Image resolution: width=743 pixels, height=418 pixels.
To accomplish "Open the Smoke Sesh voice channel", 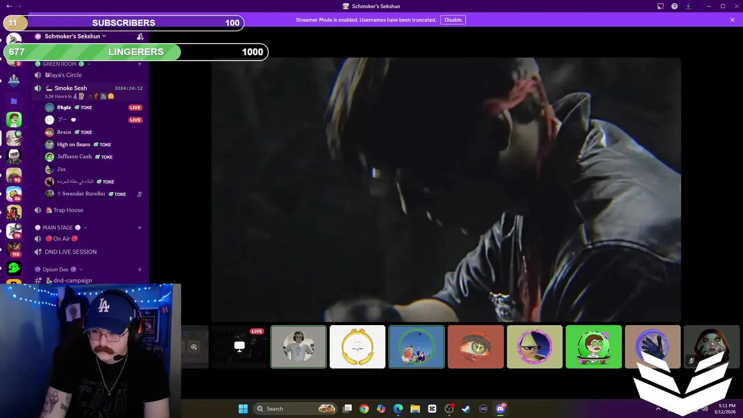I will [70, 88].
